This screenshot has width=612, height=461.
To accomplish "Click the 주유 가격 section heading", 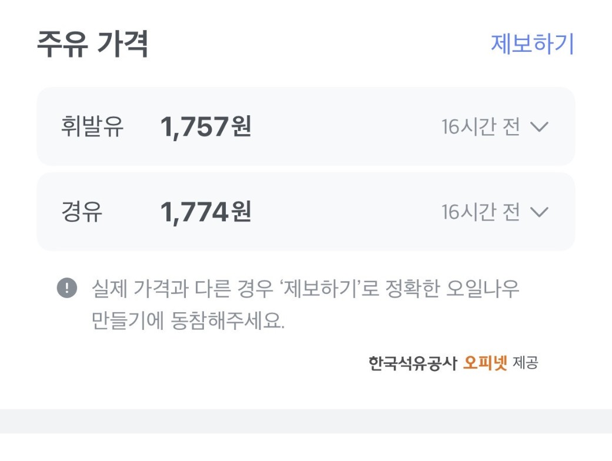I will [92, 45].
